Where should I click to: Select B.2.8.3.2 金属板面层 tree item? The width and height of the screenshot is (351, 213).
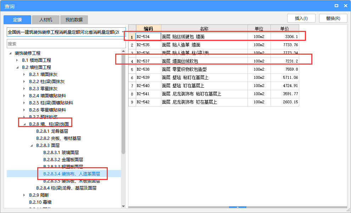pyautogui.click(x=63, y=160)
